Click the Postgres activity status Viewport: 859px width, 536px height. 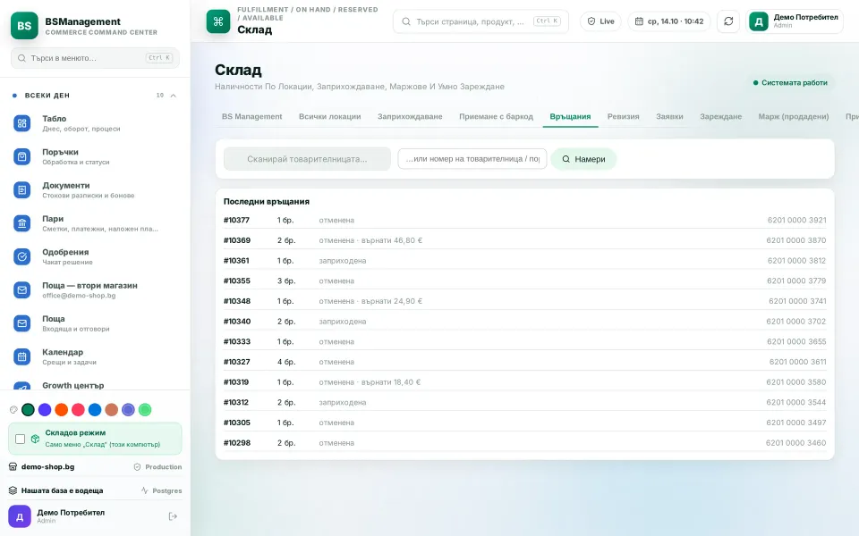[x=161, y=490]
